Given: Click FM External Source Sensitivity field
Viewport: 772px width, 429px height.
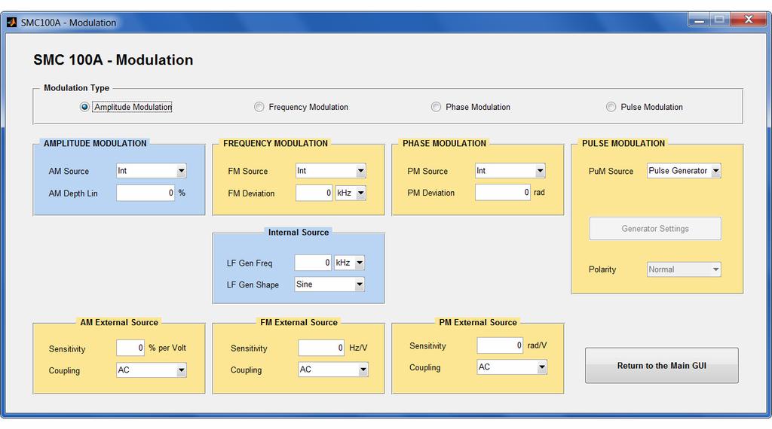Looking at the screenshot, I should point(321,348).
